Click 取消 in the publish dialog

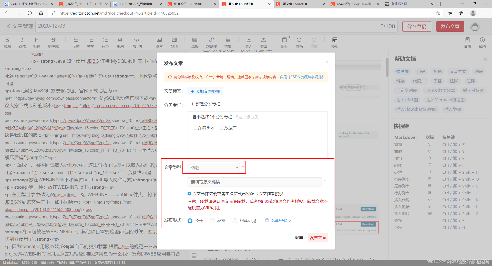coord(299,238)
